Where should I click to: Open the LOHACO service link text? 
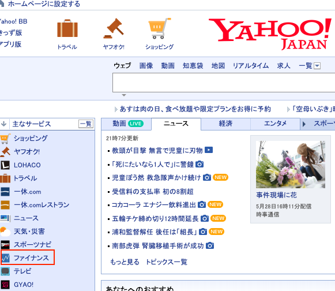[x=27, y=165]
